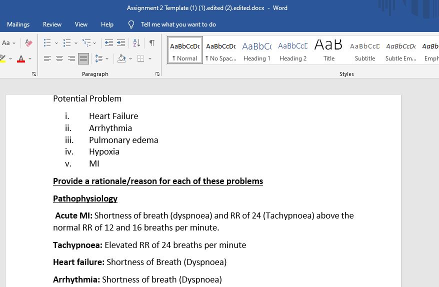Open Font dialog launcher
439x287 pixels.
34,74
